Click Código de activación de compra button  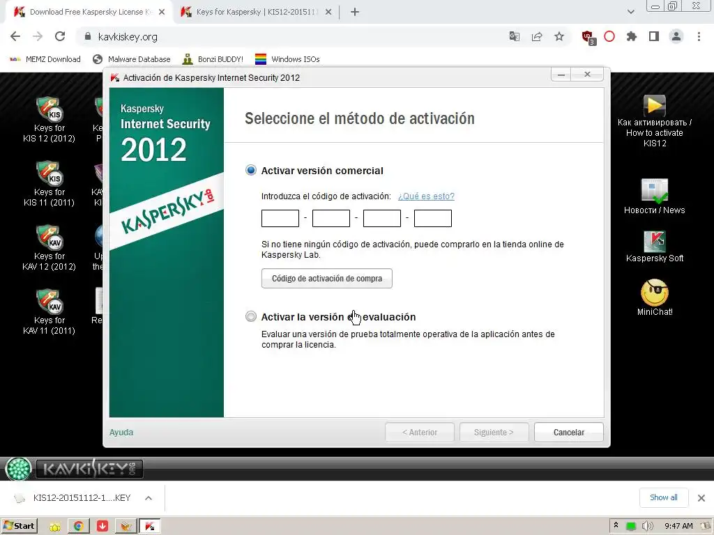coord(326,279)
